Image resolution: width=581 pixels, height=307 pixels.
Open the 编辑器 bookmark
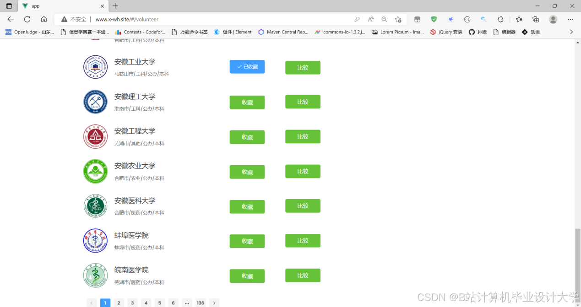tap(504, 32)
